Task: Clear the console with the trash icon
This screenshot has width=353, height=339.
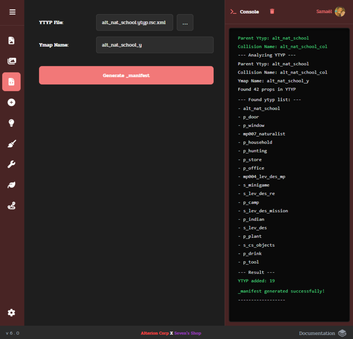Action: coord(272,11)
